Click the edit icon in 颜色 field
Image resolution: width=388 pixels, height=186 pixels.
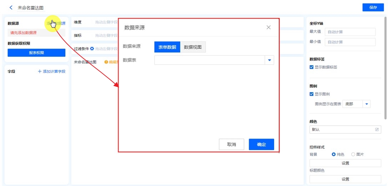tap(377, 129)
